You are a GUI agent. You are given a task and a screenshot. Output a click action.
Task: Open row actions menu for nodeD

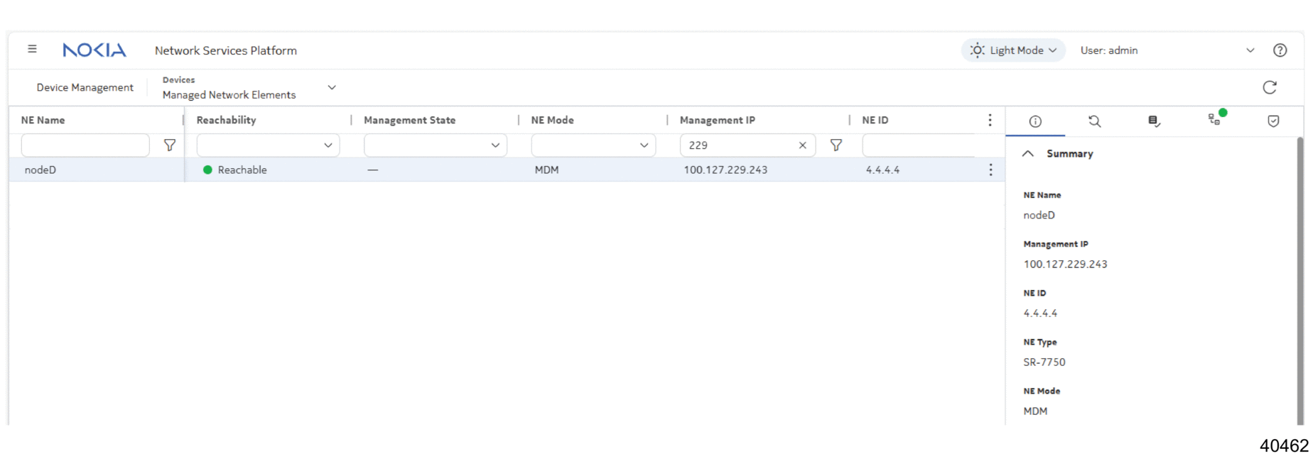click(x=990, y=170)
